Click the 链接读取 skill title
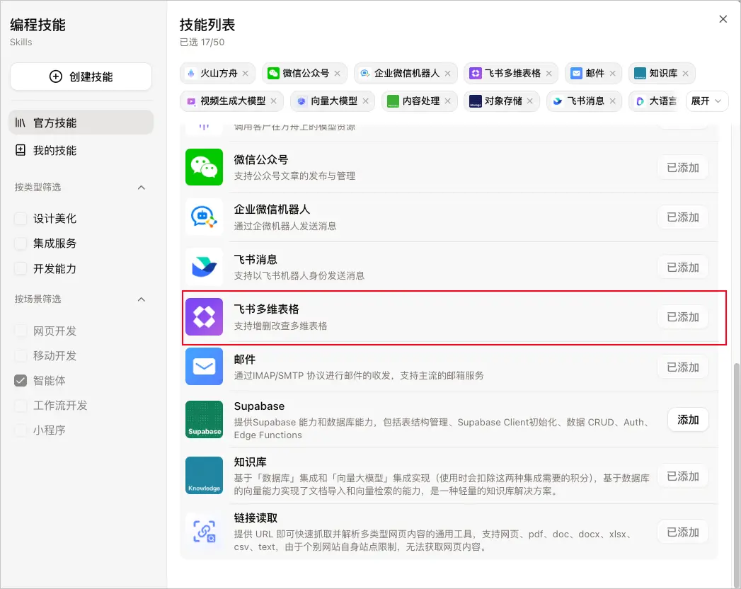The width and height of the screenshot is (741, 589). coord(255,518)
